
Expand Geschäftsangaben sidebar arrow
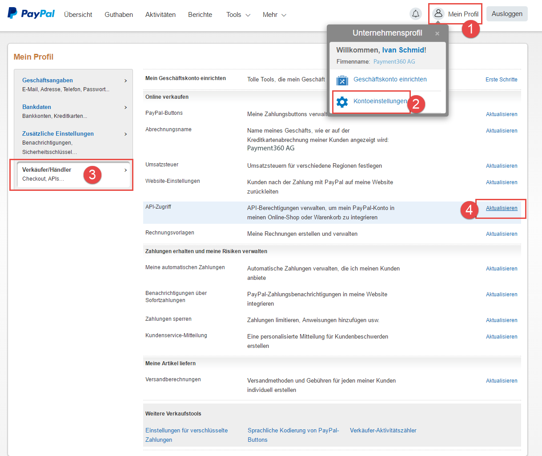(x=126, y=81)
